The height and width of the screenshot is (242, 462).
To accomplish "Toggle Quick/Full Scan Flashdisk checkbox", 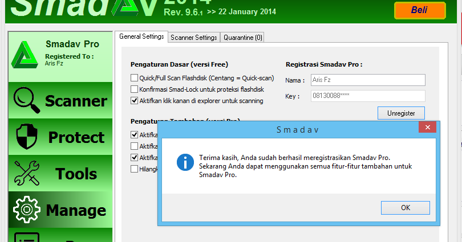I will click(135, 78).
